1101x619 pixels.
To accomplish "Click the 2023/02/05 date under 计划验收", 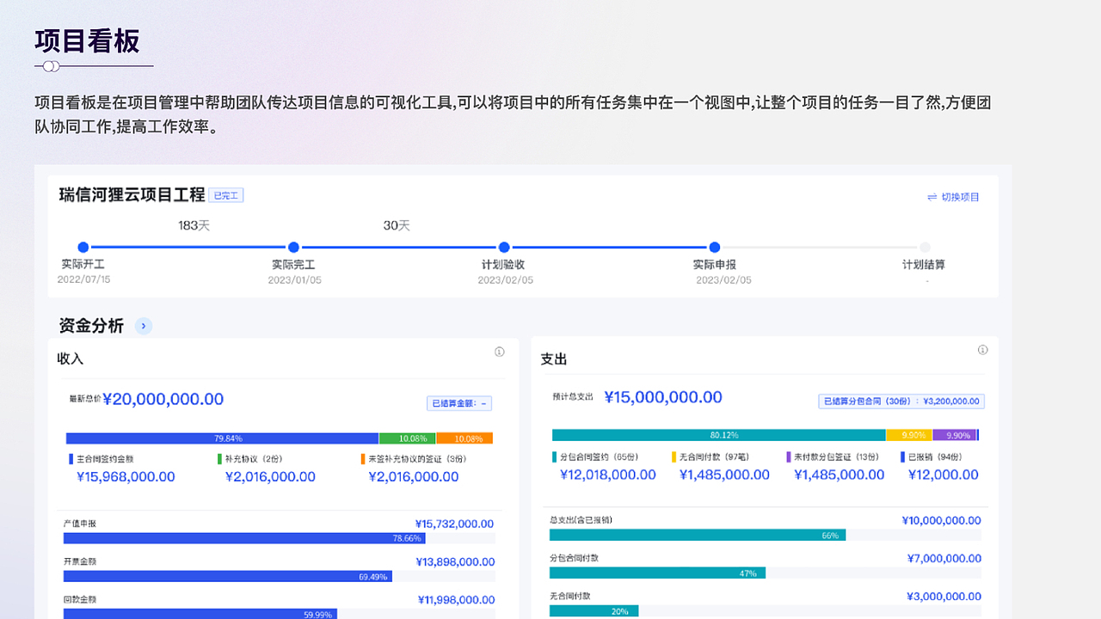I will tap(505, 280).
